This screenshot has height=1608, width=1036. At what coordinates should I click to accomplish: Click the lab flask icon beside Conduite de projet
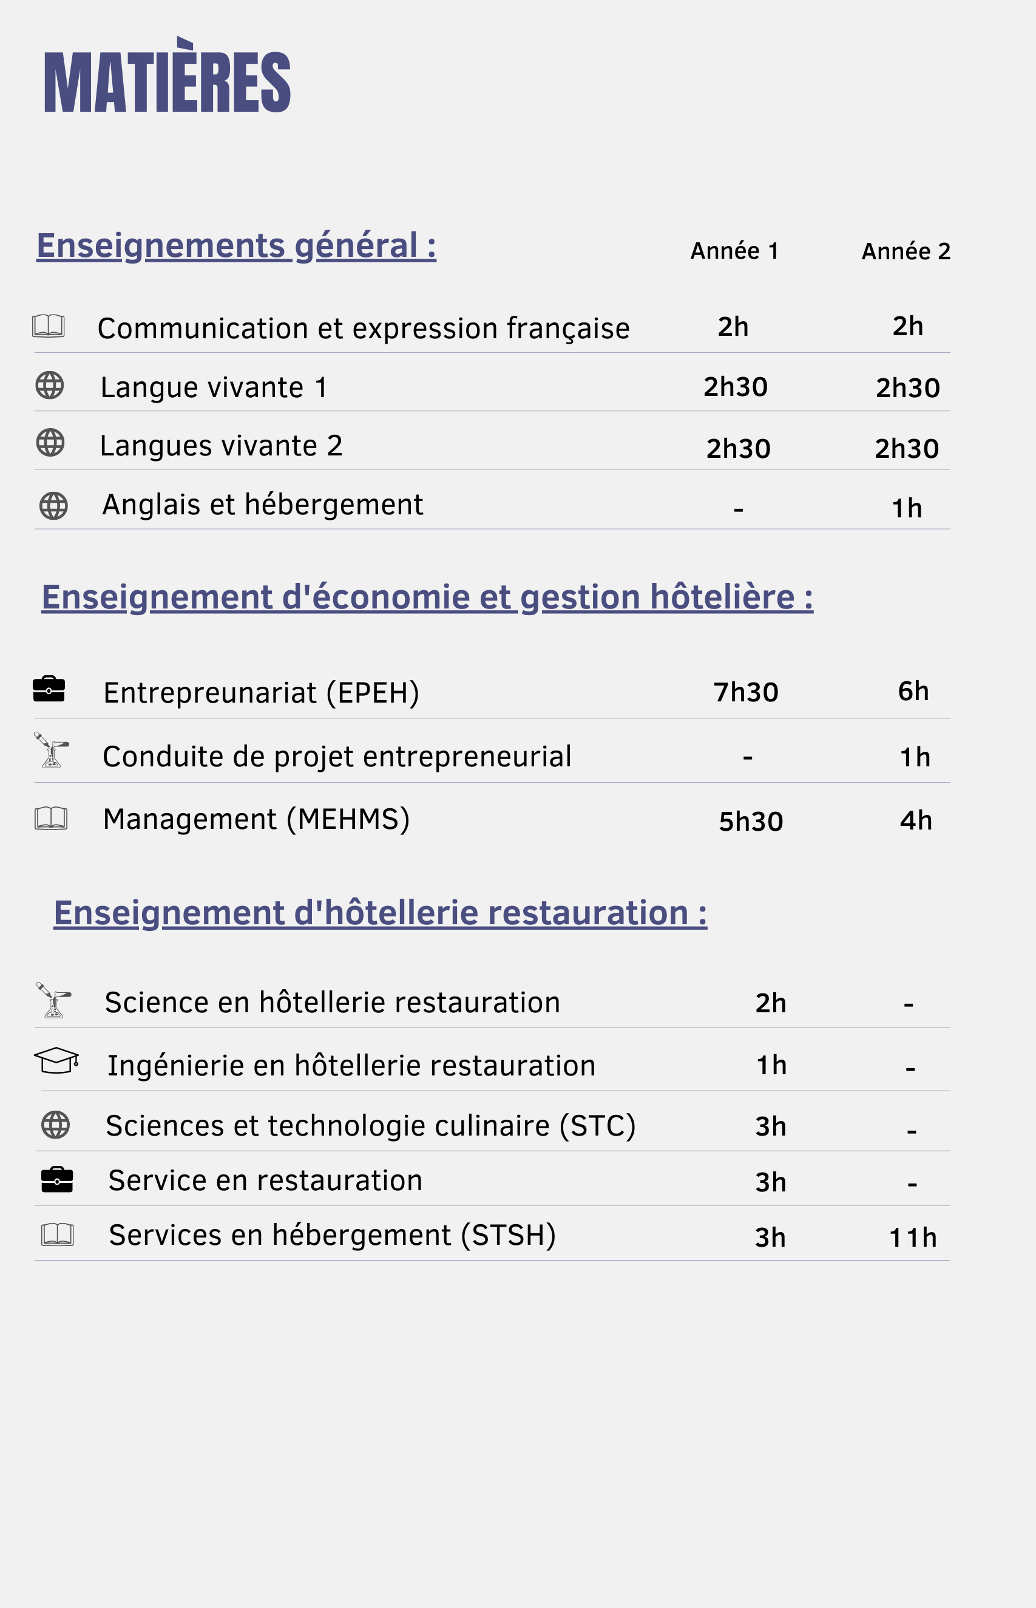pyautogui.click(x=52, y=750)
